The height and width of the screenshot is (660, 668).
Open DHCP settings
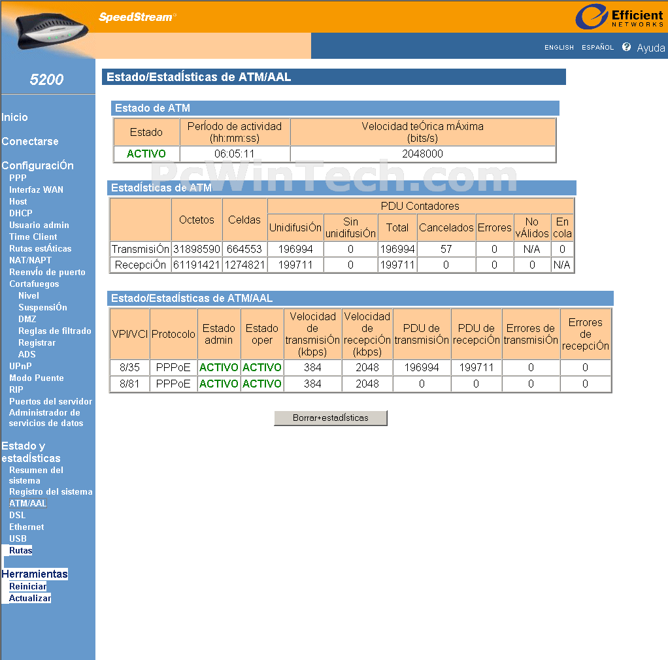(x=21, y=213)
